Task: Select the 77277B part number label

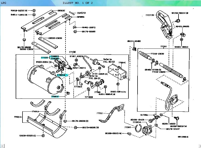Action: click(x=150, y=15)
